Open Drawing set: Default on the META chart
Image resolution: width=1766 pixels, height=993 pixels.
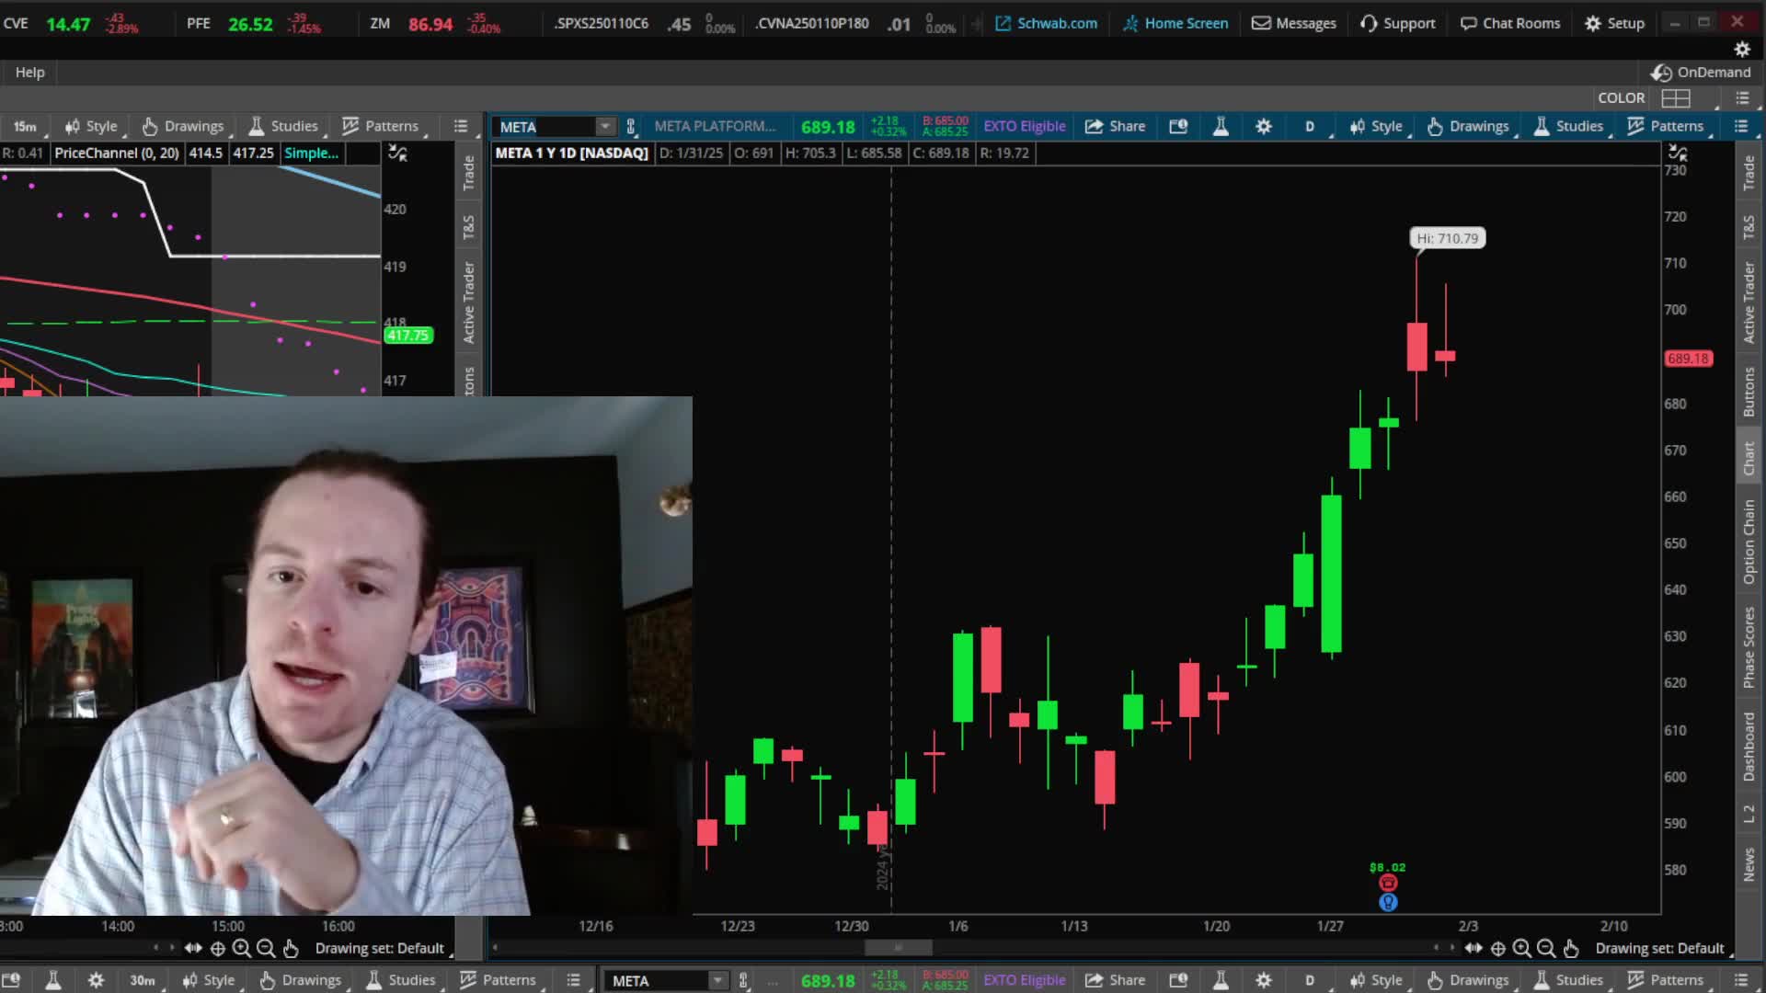pyautogui.click(x=1659, y=948)
